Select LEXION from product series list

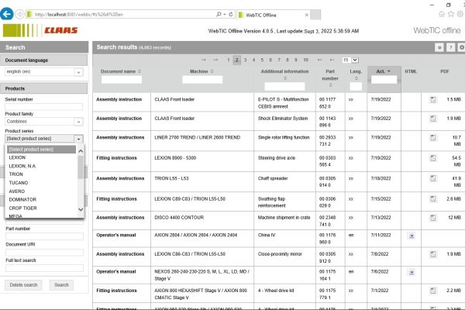click(x=17, y=157)
